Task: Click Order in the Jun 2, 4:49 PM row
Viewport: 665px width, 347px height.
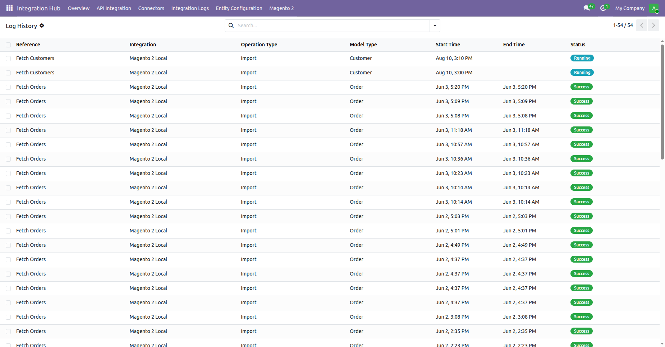Action: [356, 245]
